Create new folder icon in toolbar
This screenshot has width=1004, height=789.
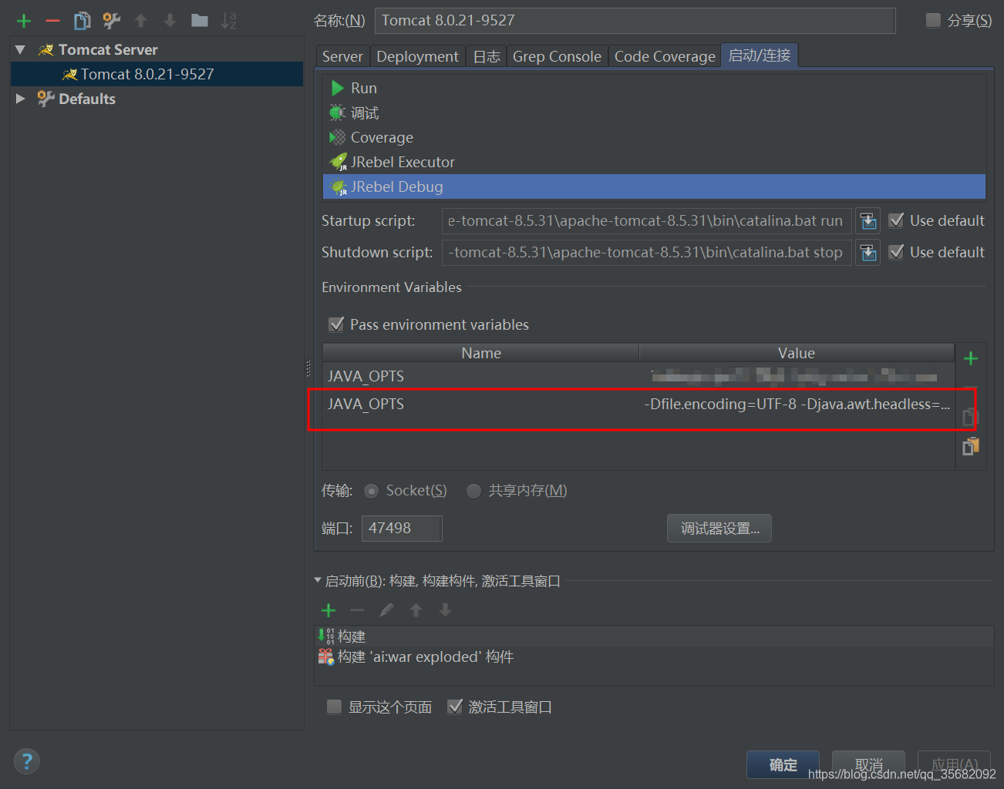tap(200, 21)
